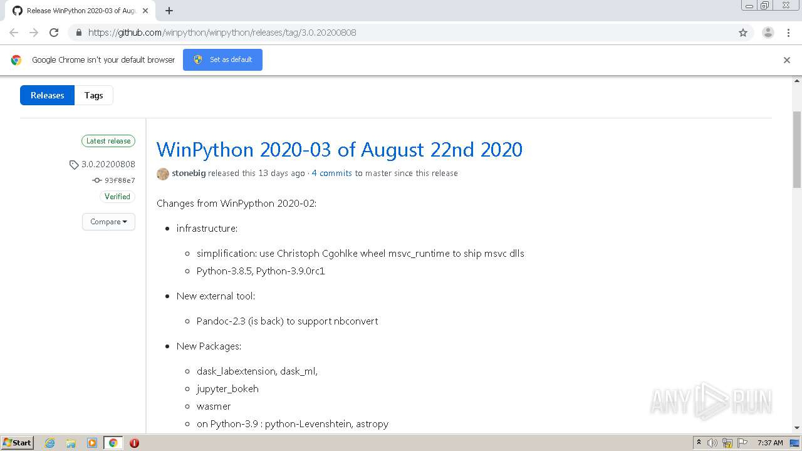Open Windows Explorer folder taskbar icon

click(x=71, y=443)
